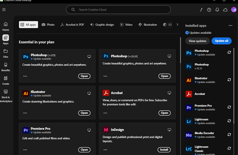
Task: Select Photoshop v25.3.1 in Installed apps
Action: pyautogui.click(x=209, y=66)
